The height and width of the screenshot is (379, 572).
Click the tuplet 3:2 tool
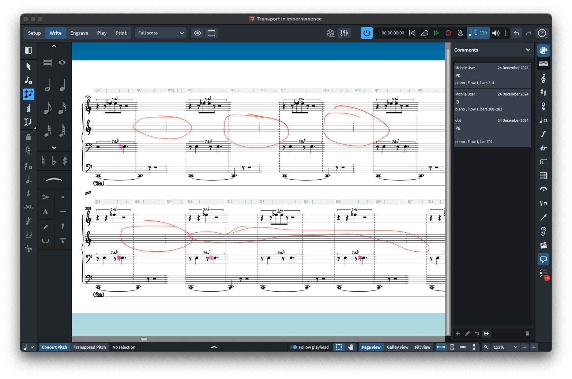(29, 207)
